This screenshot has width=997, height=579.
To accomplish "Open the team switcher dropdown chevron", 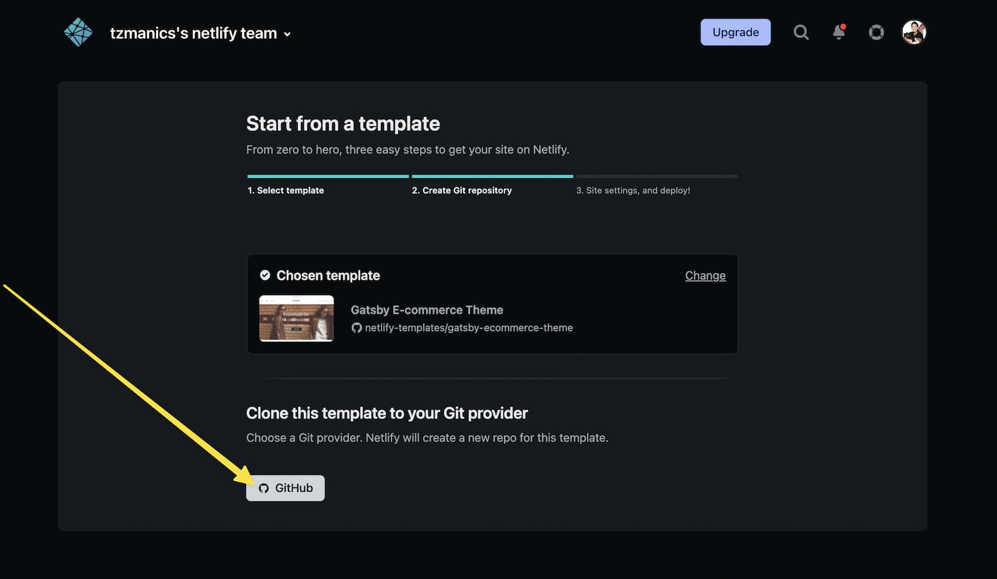I will [x=287, y=34].
